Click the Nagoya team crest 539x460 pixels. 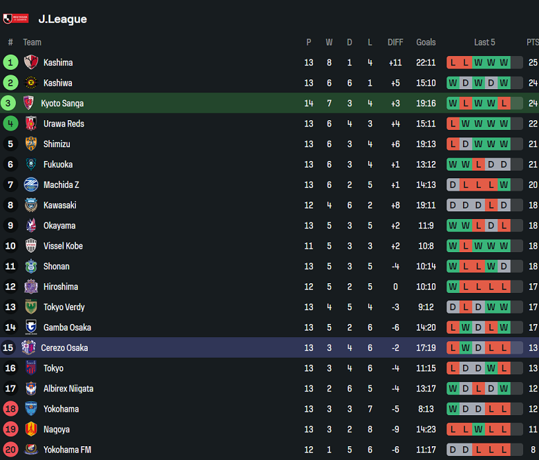(x=30, y=429)
